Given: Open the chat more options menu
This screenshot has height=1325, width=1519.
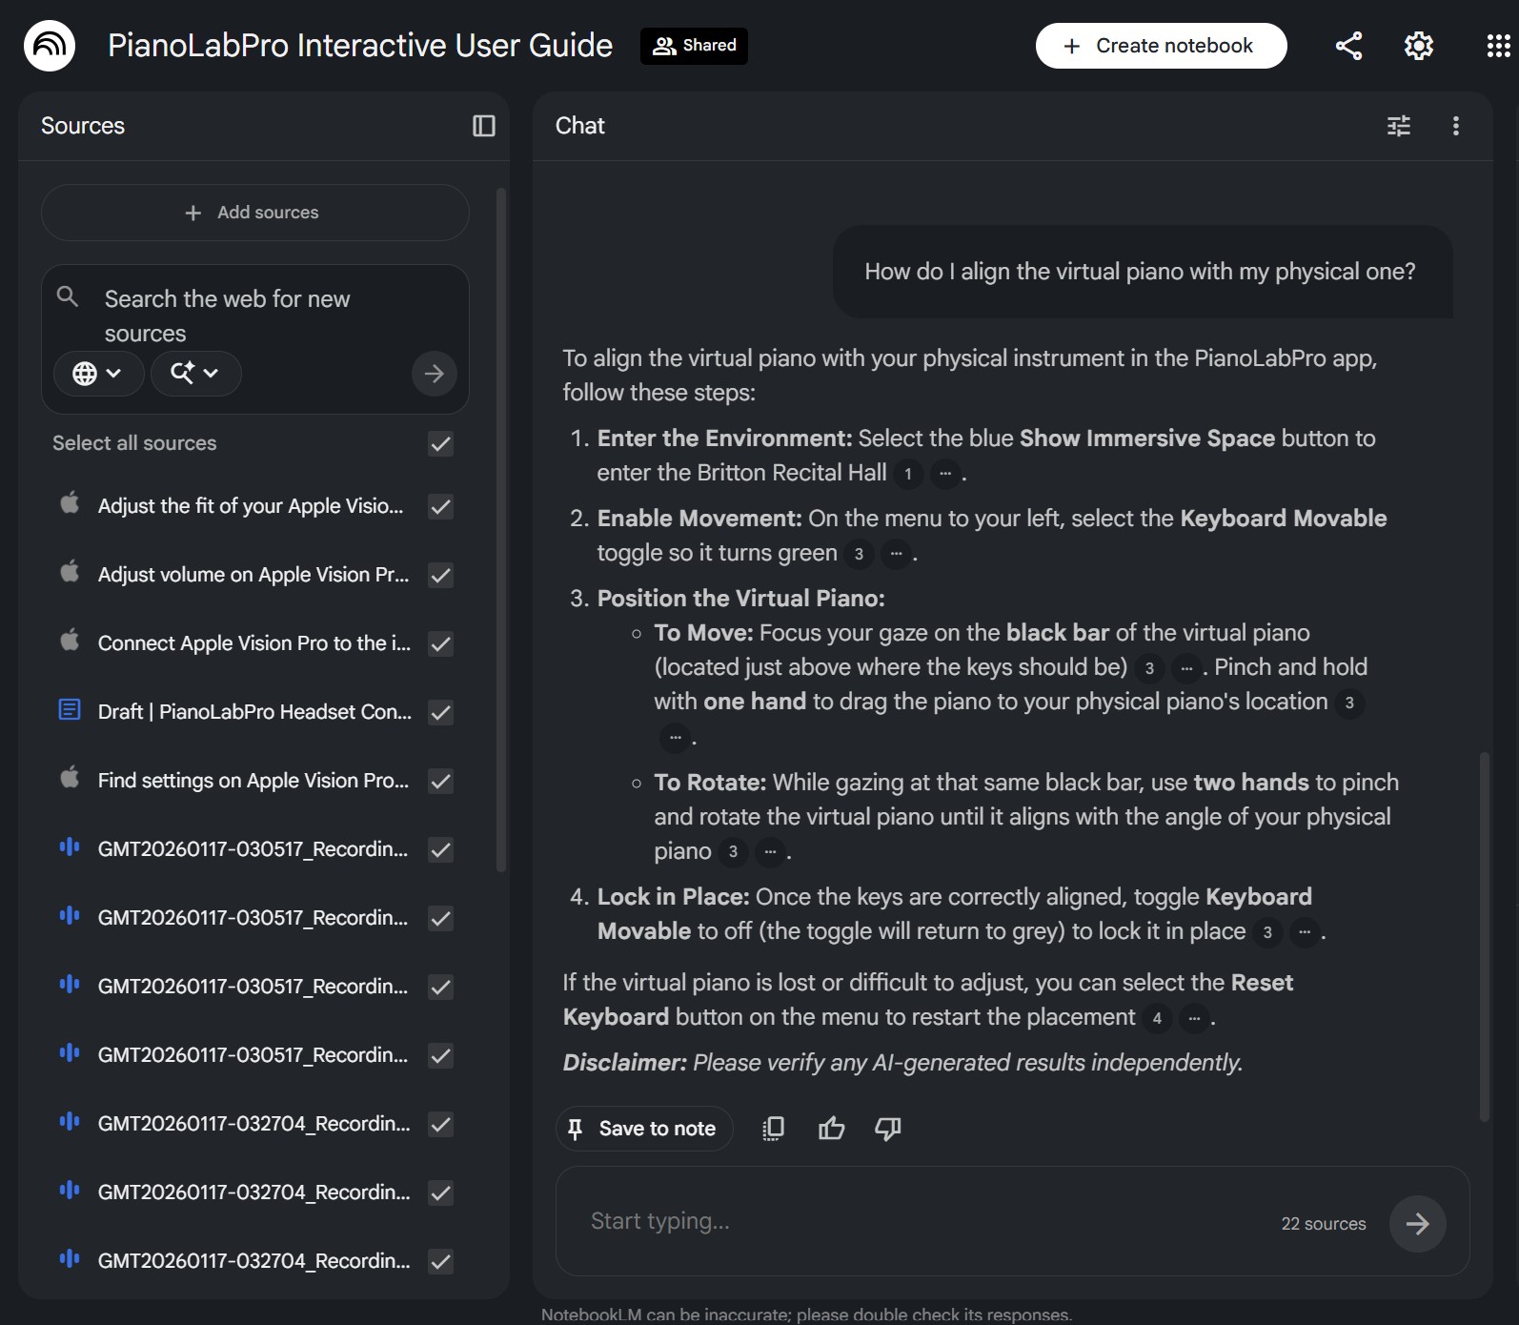Looking at the screenshot, I should [x=1455, y=126].
